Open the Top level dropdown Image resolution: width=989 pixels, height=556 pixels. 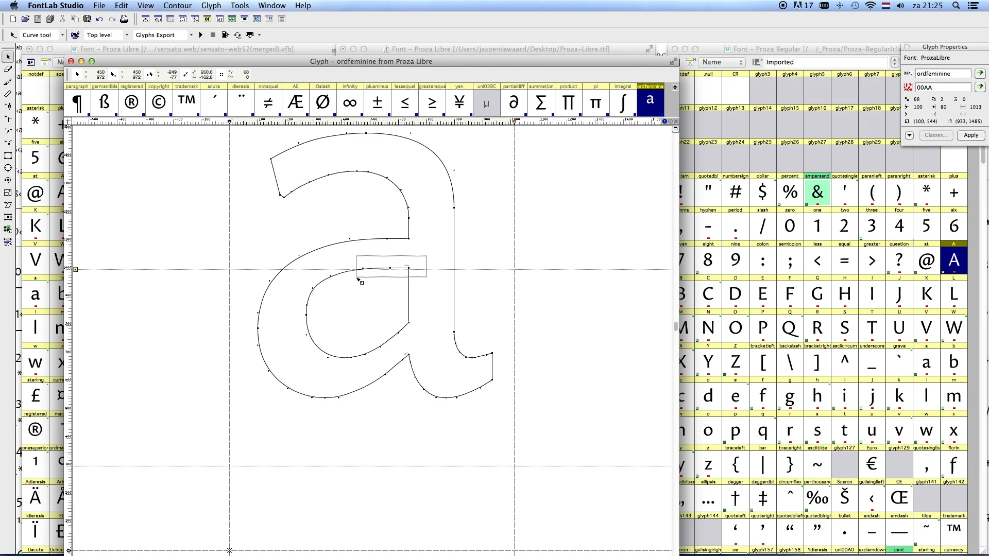(127, 35)
